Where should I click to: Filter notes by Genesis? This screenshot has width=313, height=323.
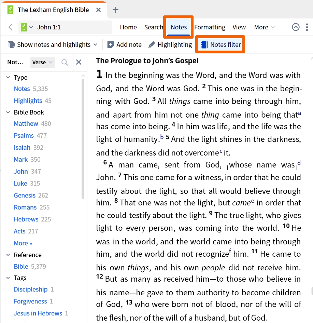pyautogui.click(x=31, y=195)
